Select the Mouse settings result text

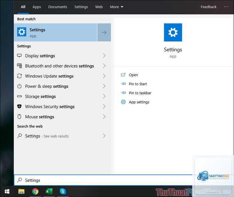click(39, 117)
